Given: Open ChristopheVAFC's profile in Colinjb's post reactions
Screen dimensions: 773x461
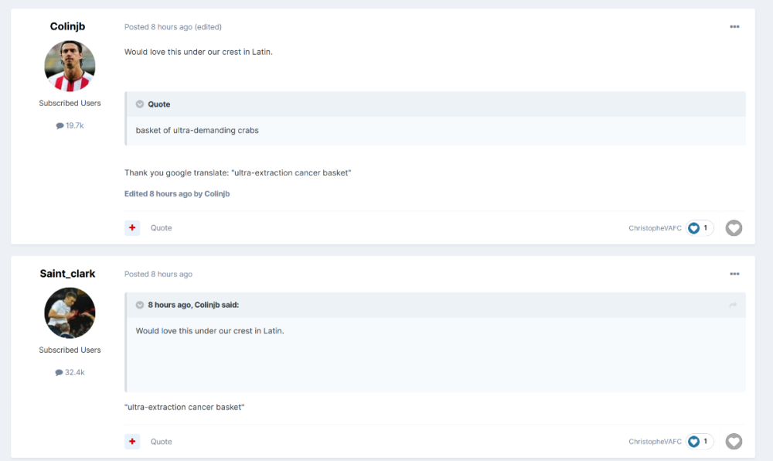Looking at the screenshot, I should pyautogui.click(x=655, y=228).
